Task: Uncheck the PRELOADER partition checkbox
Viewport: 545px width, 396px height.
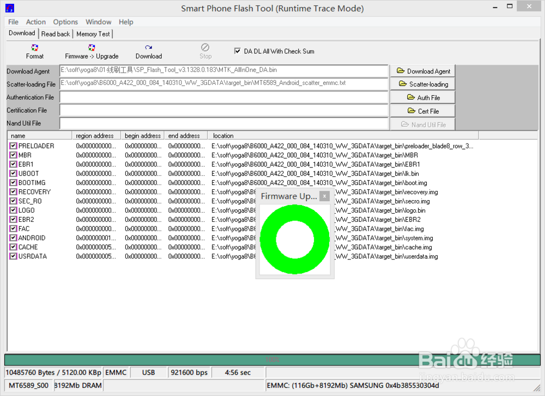Action: pyautogui.click(x=13, y=146)
